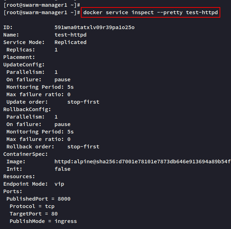
Task: Click the Resources section heading
Action: (x=19, y=176)
